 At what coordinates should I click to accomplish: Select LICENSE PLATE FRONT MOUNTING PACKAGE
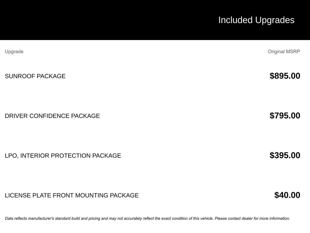(72, 195)
